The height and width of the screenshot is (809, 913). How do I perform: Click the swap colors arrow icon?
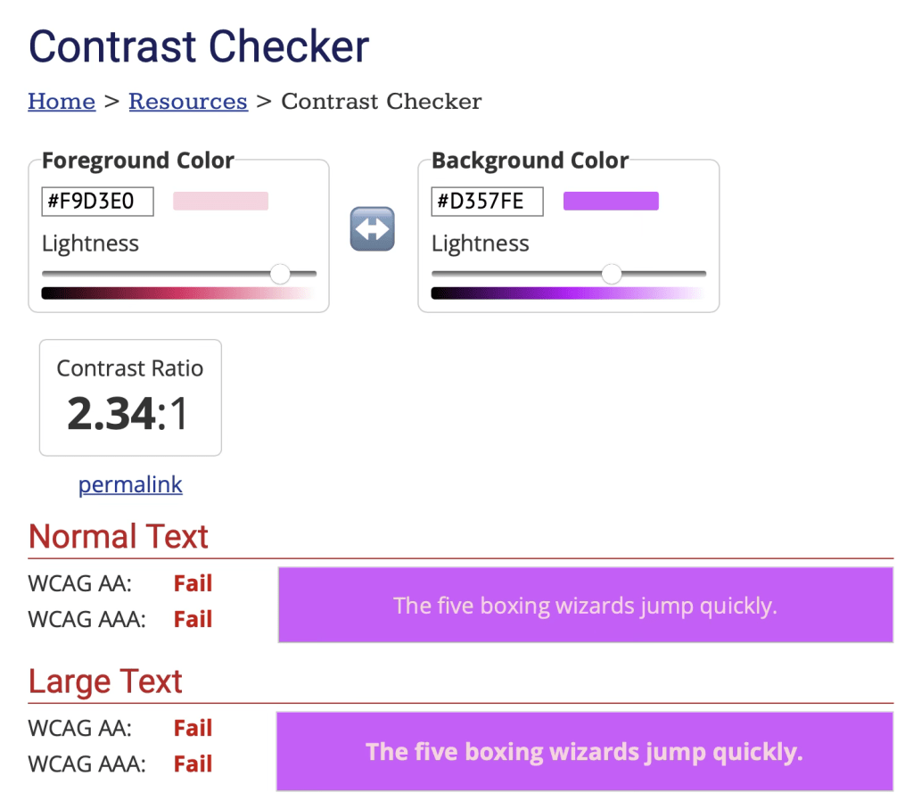pyautogui.click(x=372, y=229)
